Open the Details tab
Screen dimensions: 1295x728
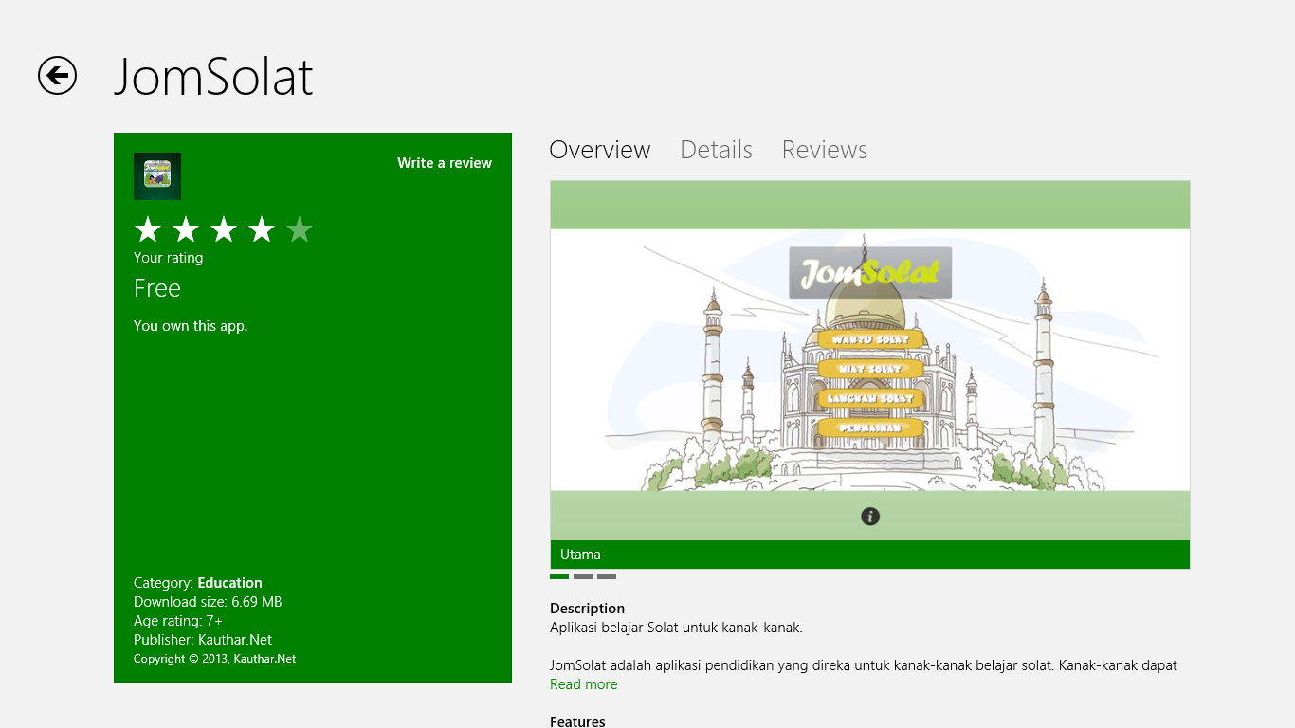(716, 150)
